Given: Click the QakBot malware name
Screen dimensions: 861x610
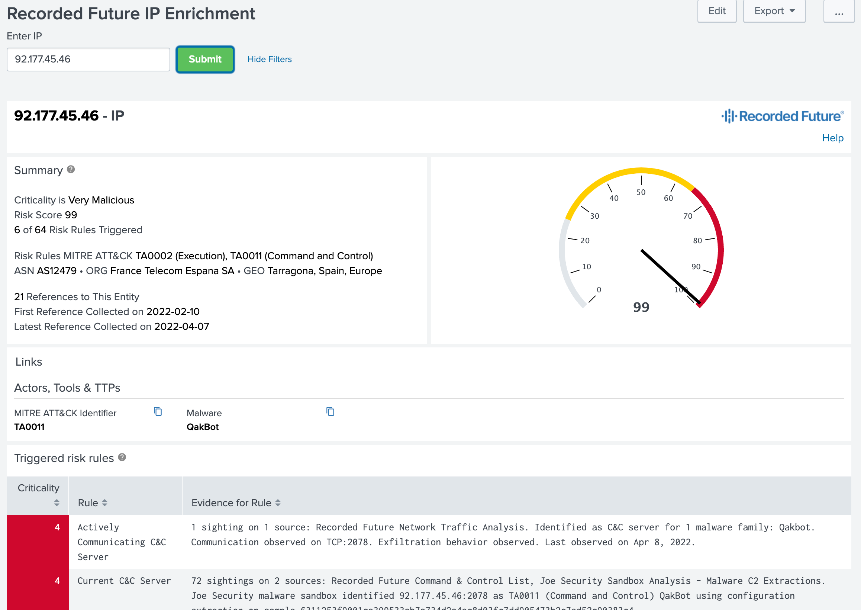Looking at the screenshot, I should 202,427.
